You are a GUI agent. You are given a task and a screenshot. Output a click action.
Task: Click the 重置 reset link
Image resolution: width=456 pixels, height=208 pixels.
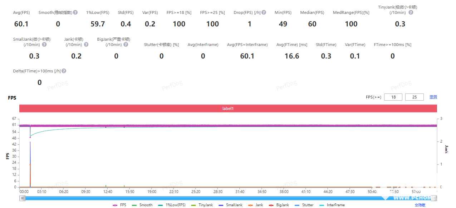tap(433, 97)
